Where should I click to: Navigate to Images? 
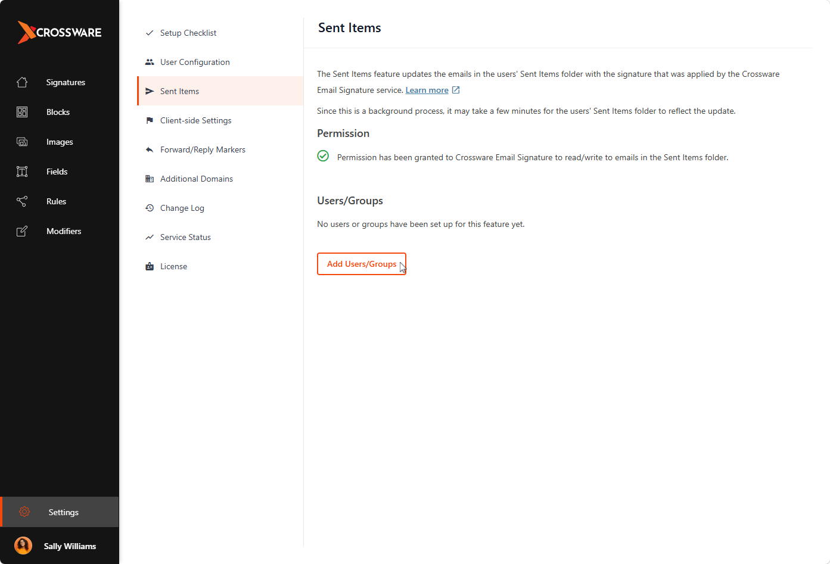[60, 142]
